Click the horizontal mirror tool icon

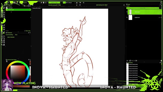pyautogui.click(x=77, y=3)
